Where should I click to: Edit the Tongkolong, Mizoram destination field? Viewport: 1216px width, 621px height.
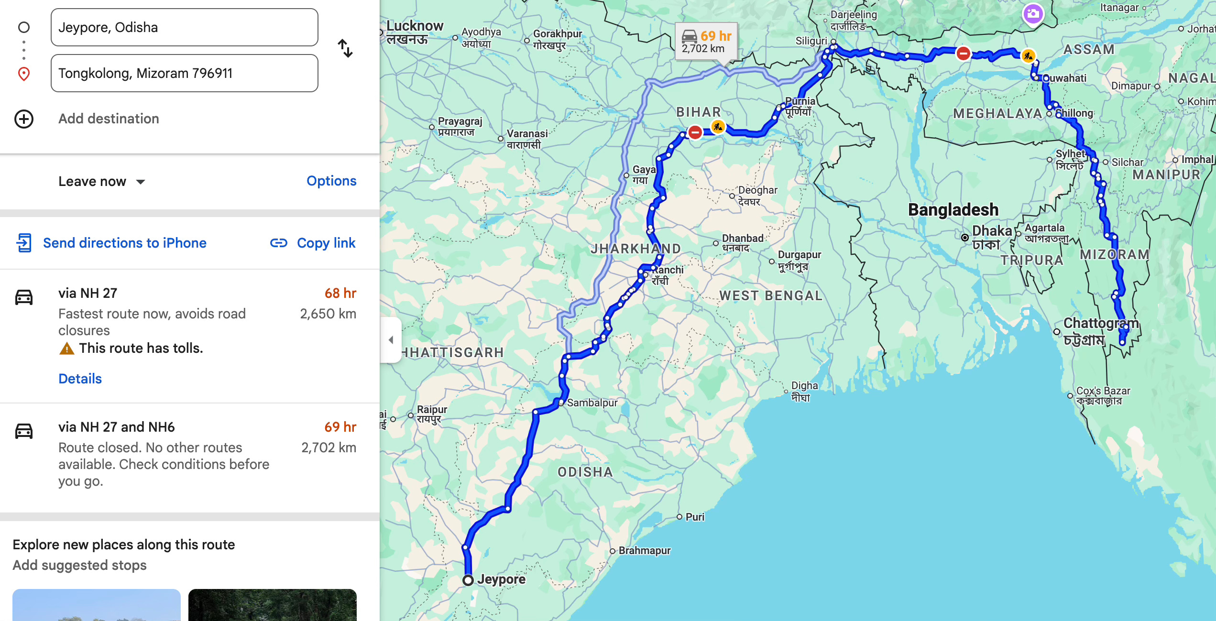(185, 73)
